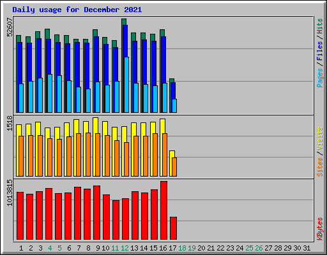This screenshot has height=255, width=327.
Task: Click day label "3" on the x-axis
Action: coord(40,248)
